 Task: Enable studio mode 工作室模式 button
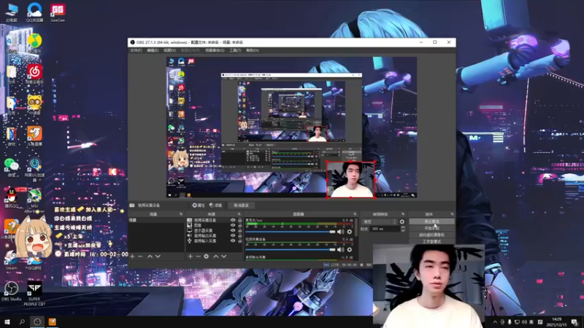pyautogui.click(x=431, y=241)
